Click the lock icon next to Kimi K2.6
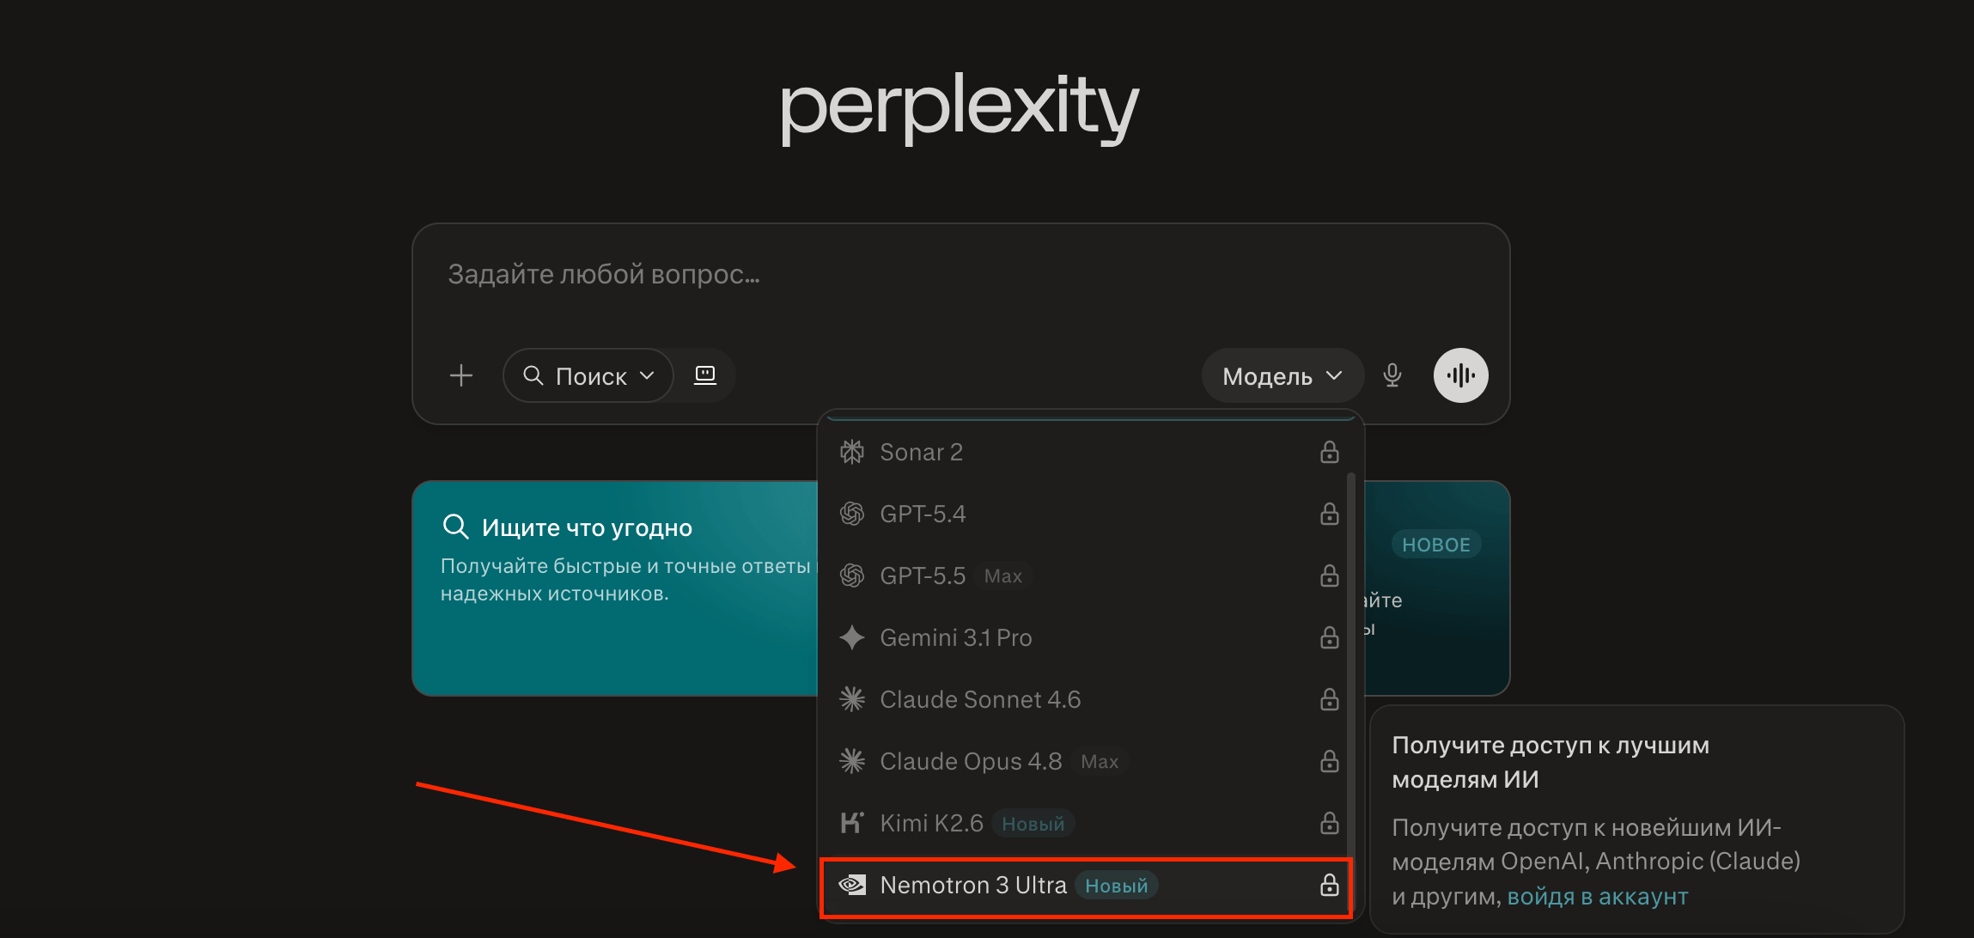This screenshot has height=938, width=1974. (1330, 823)
